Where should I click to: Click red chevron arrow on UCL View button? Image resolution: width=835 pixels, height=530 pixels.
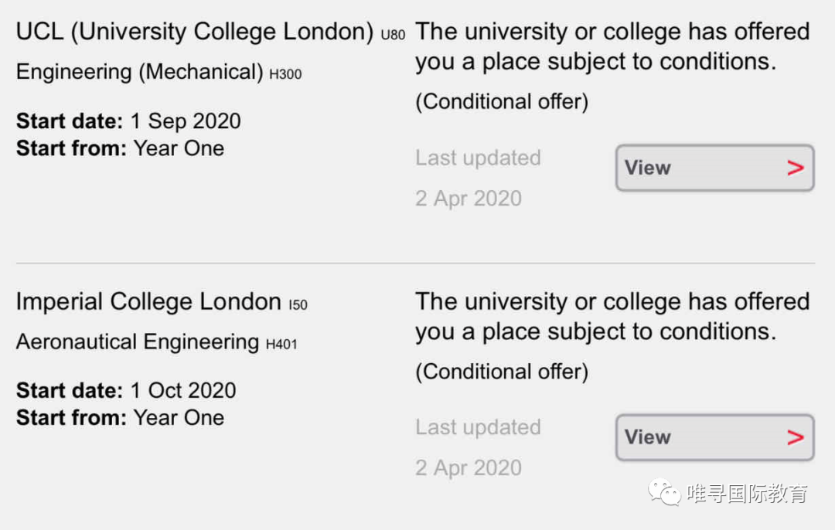[x=795, y=168]
